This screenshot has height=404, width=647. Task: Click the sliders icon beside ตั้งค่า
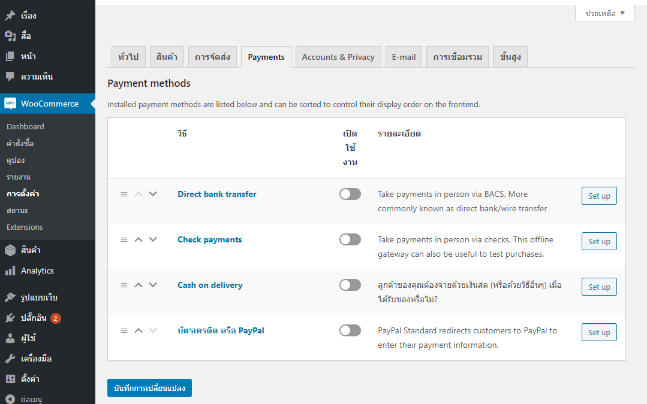(10, 378)
